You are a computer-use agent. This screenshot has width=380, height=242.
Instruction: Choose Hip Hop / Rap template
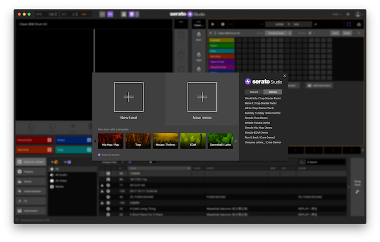[x=110, y=141]
